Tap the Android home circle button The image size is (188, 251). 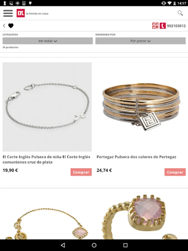click(94, 245)
